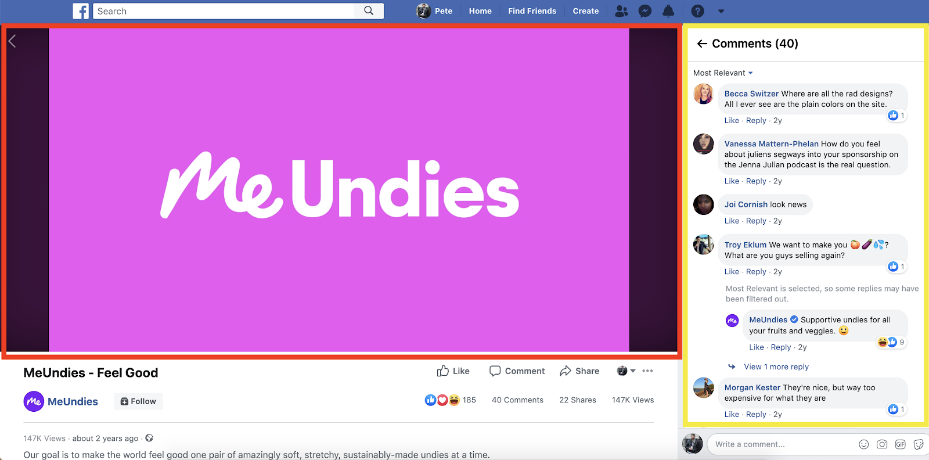Expand View 1 more reply
Viewport: 929px width, 460px height.
click(776, 366)
